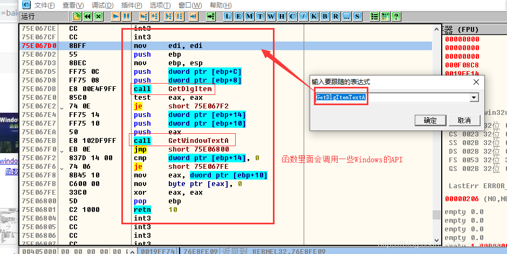Screen dimensions: 507x254
Task: Open debugging options list icon
Action: 374,17
